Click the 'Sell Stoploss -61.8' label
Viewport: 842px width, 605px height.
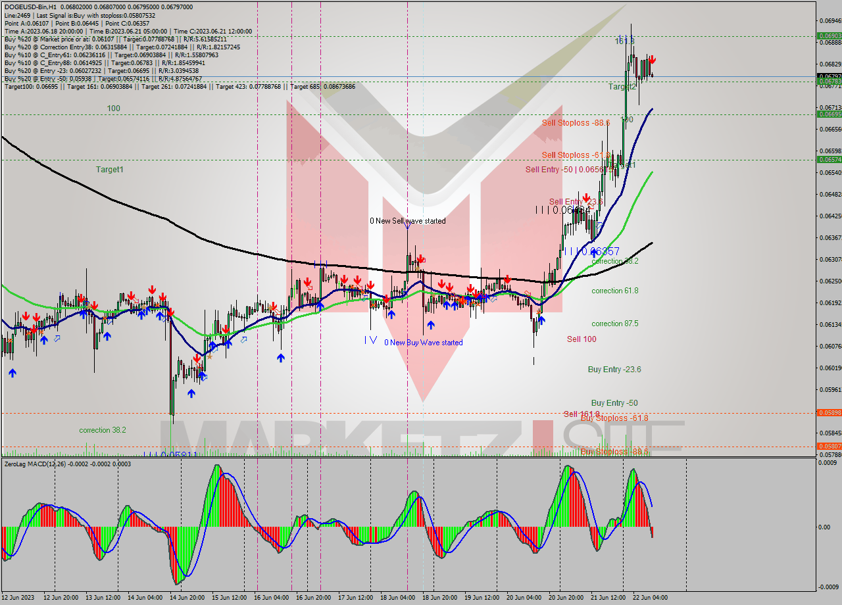coord(576,155)
